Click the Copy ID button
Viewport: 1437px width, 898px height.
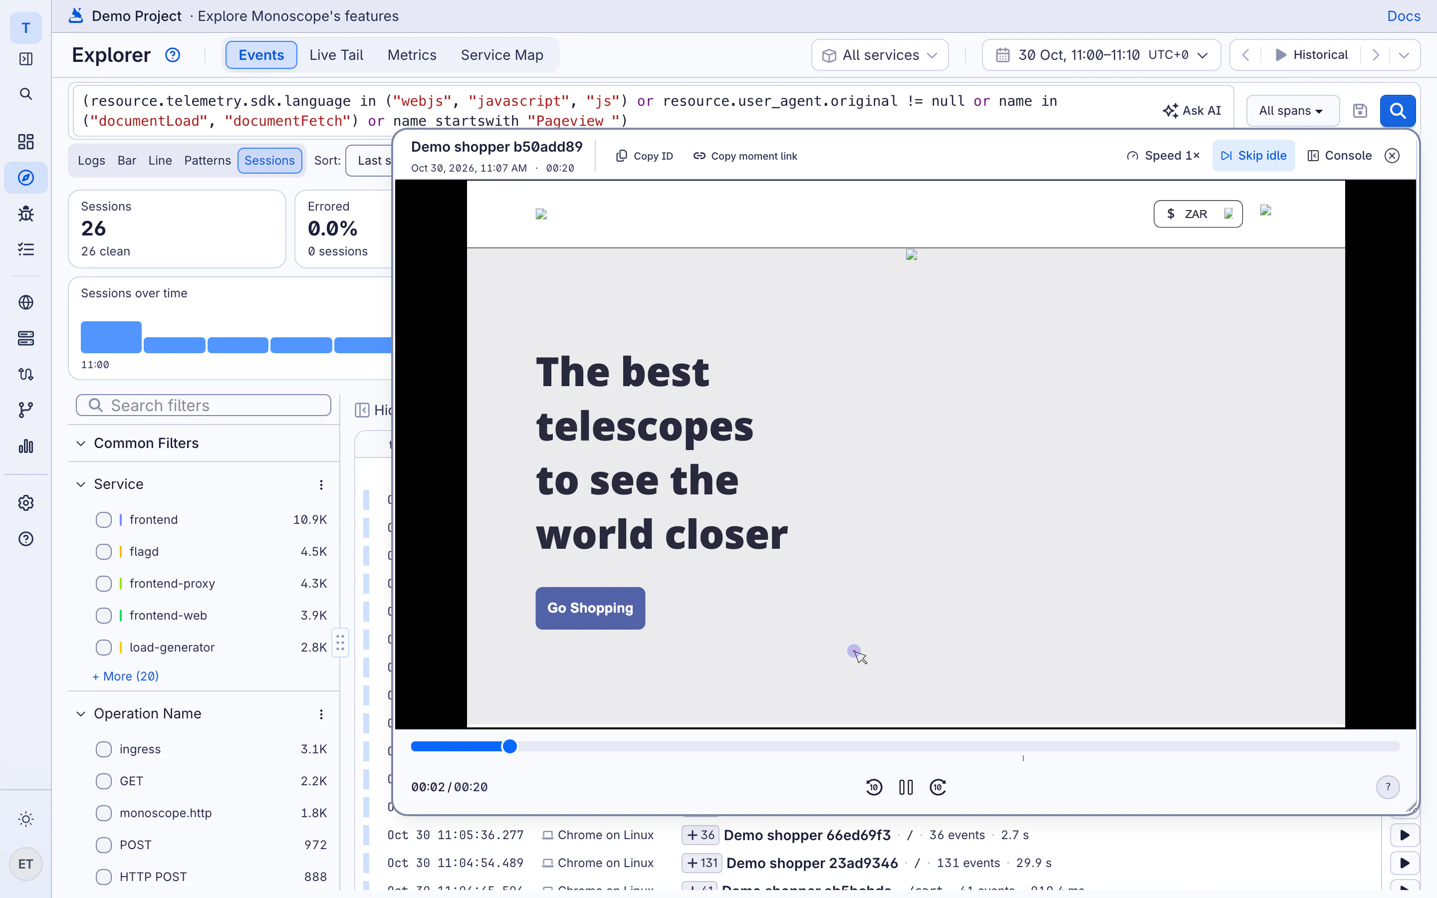pos(644,156)
